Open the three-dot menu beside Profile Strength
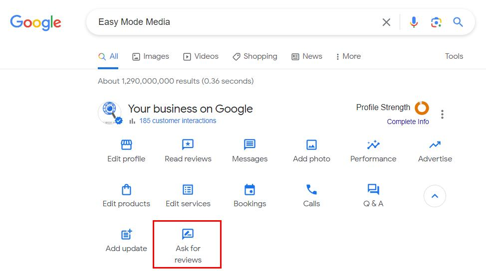The width and height of the screenshot is (486, 271). point(442,114)
